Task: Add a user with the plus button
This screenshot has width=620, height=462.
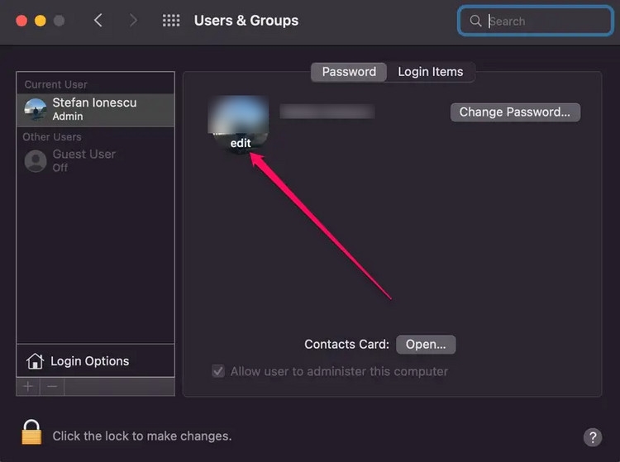Action: pyautogui.click(x=27, y=386)
